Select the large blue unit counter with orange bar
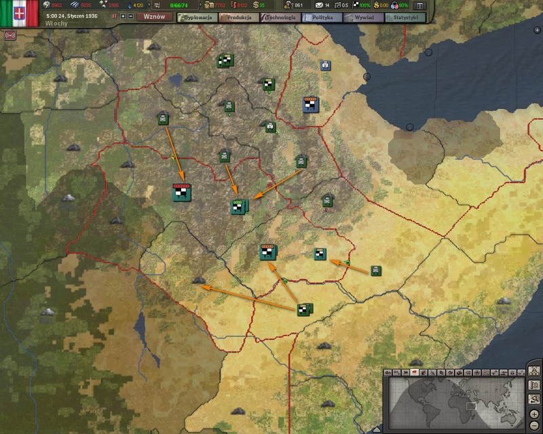 click(x=311, y=104)
